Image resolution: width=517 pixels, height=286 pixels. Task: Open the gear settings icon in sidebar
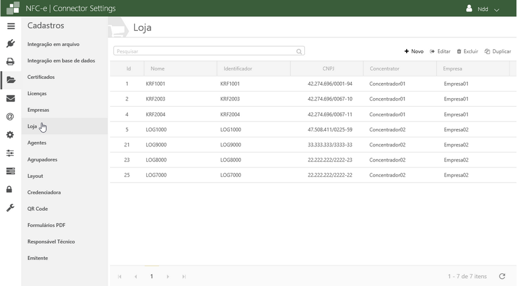coord(10,135)
